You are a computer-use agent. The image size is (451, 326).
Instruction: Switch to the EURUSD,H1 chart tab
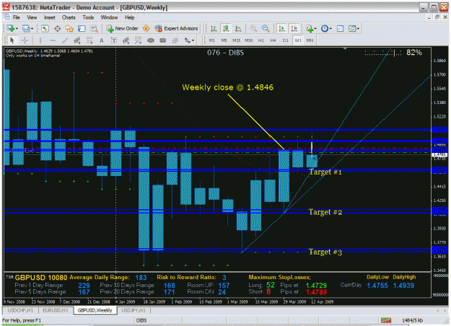tap(56, 310)
